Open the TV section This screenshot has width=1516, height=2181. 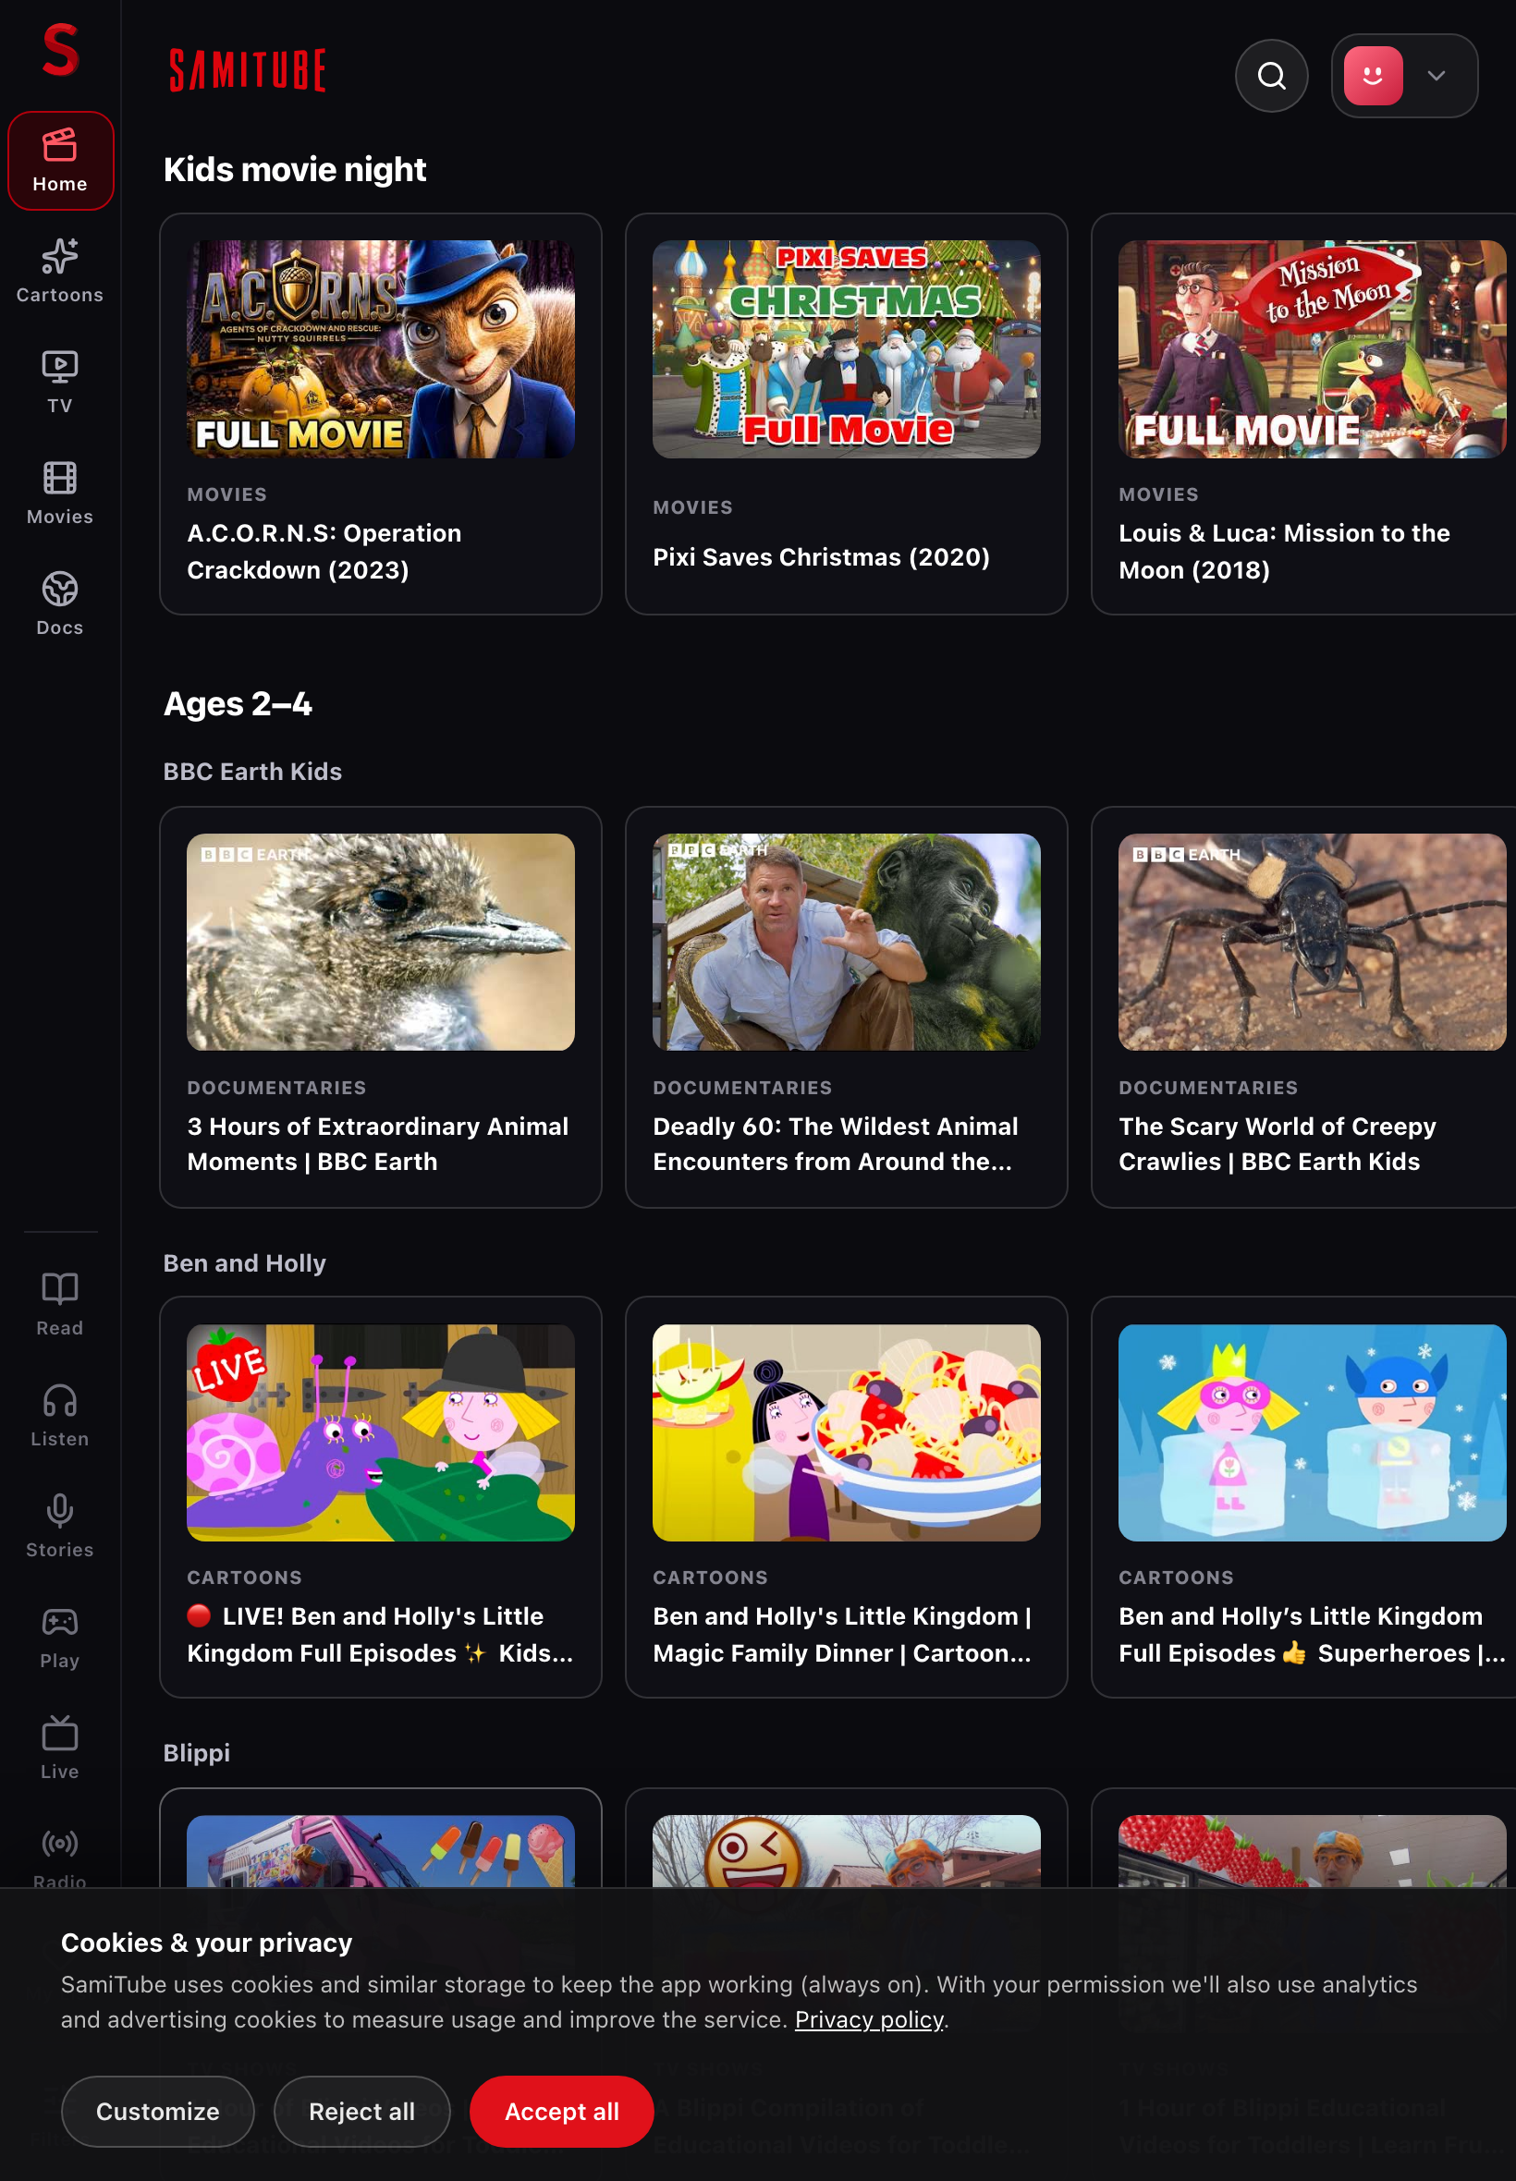60,382
